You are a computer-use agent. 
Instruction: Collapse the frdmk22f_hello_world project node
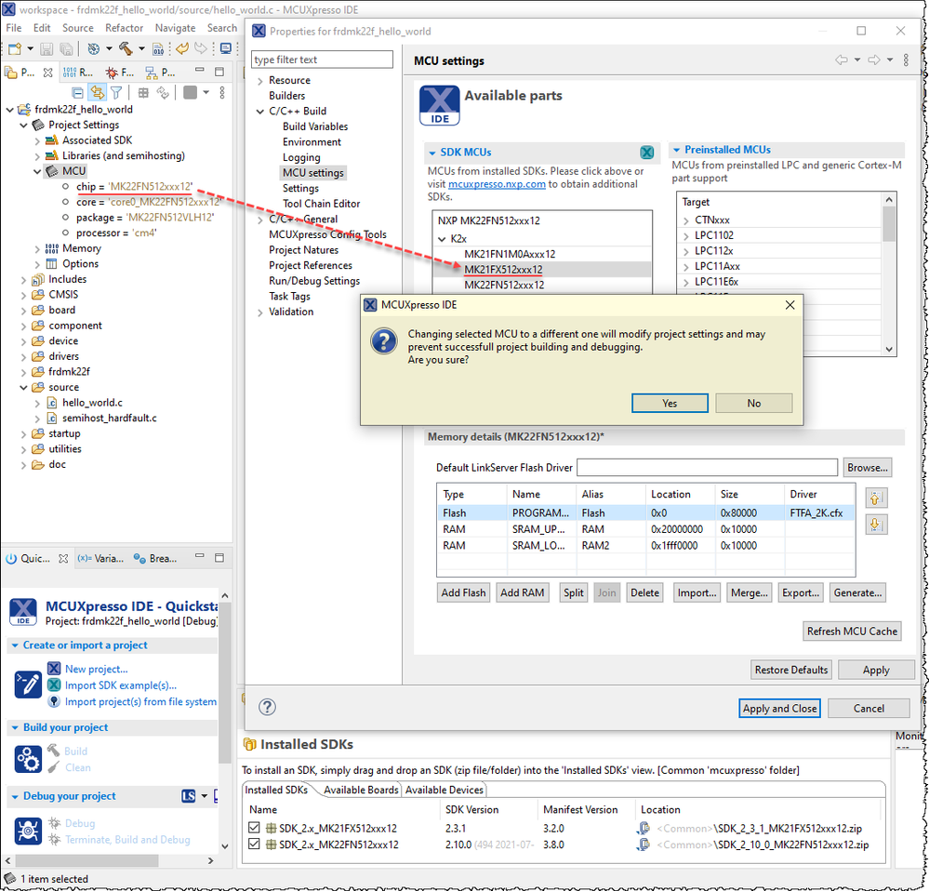click(9, 110)
